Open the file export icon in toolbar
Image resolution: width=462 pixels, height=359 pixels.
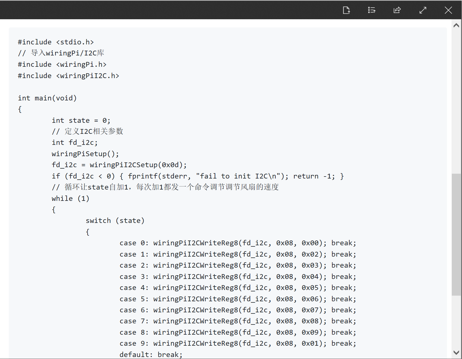tap(346, 10)
